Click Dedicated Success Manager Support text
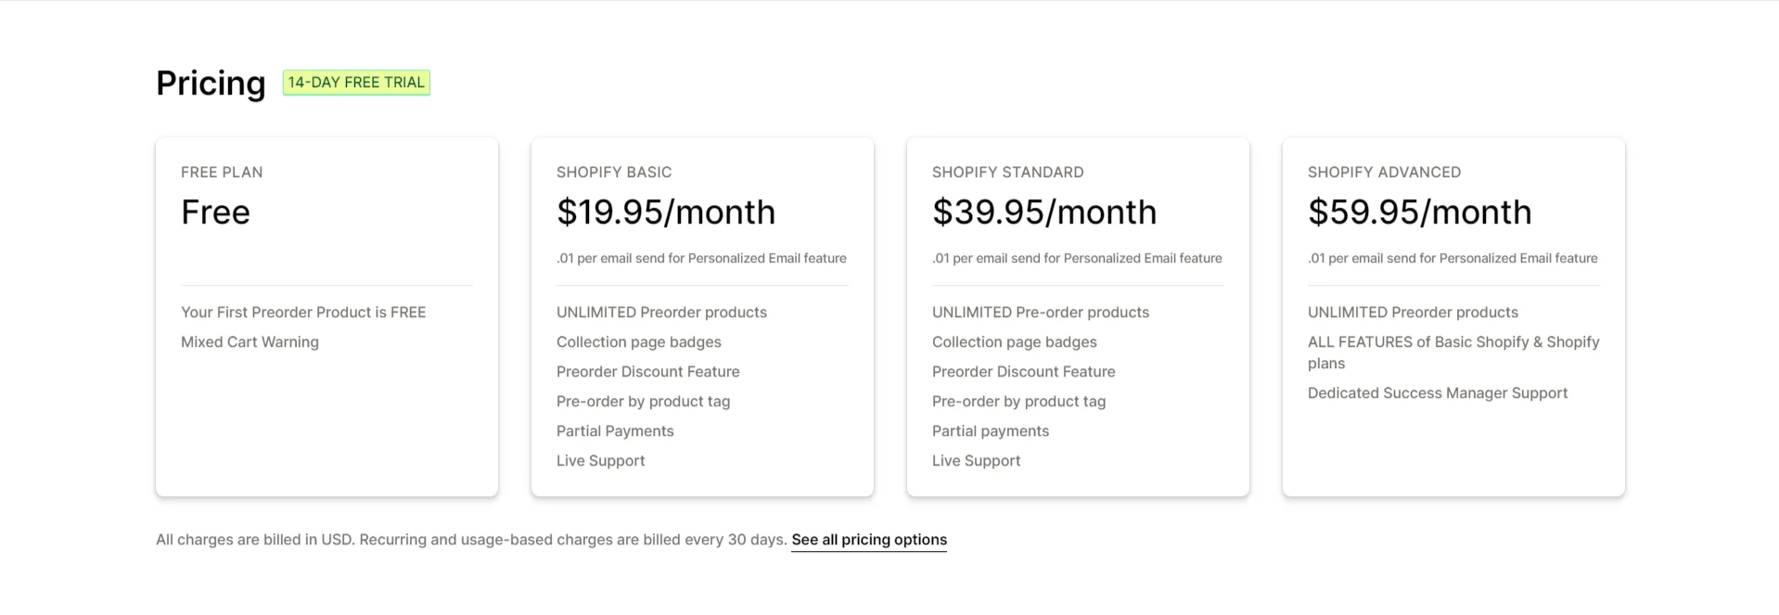The width and height of the screenshot is (1779, 615). point(1438,393)
